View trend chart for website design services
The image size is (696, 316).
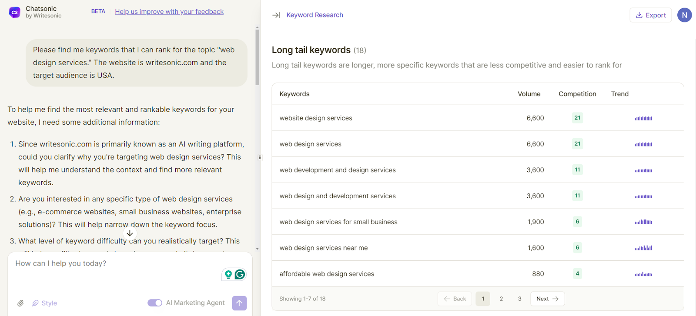click(643, 118)
